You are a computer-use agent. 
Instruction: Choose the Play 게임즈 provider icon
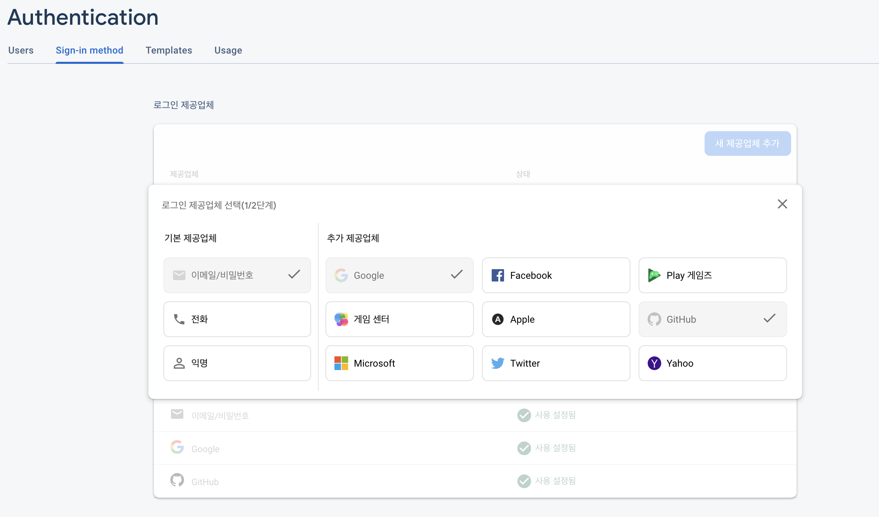point(654,275)
